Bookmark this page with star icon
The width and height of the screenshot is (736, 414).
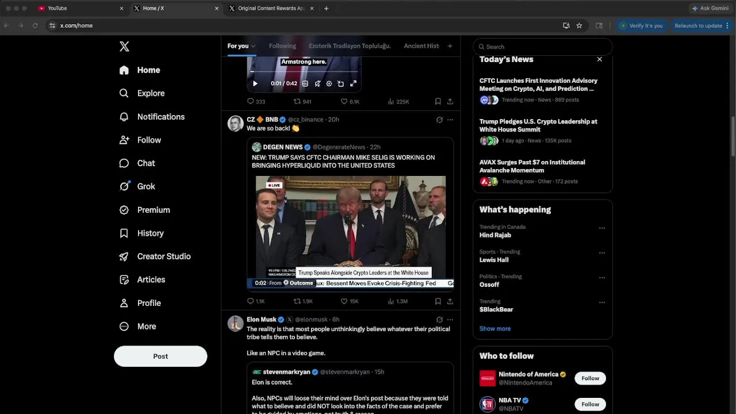[579, 25]
